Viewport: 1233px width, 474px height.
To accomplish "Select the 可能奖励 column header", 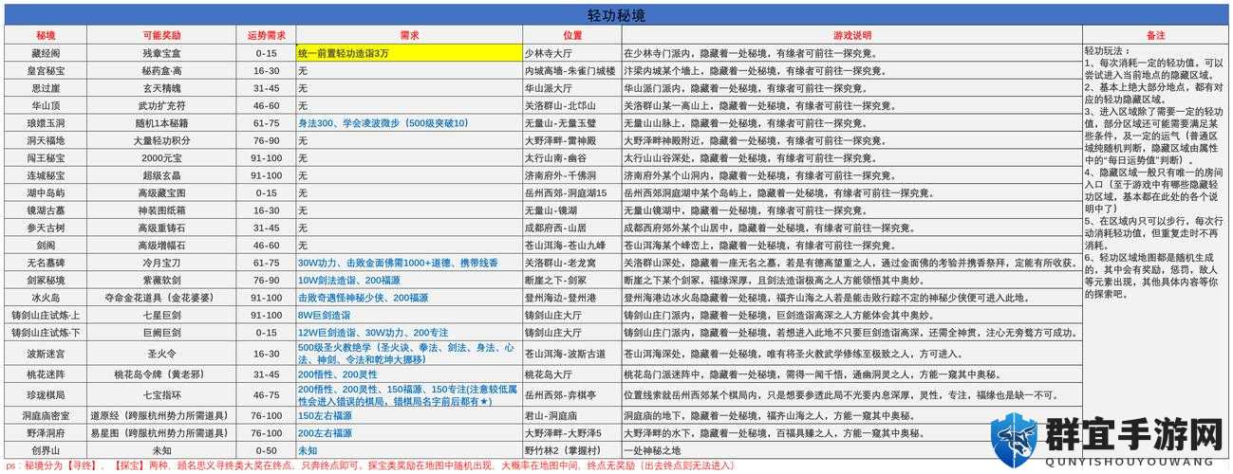I will pyautogui.click(x=161, y=35).
